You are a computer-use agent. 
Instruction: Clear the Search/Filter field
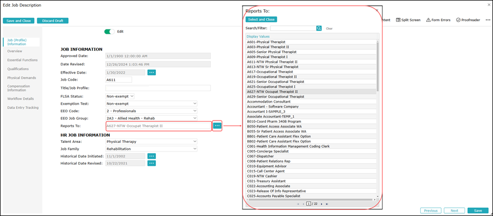(x=329, y=28)
